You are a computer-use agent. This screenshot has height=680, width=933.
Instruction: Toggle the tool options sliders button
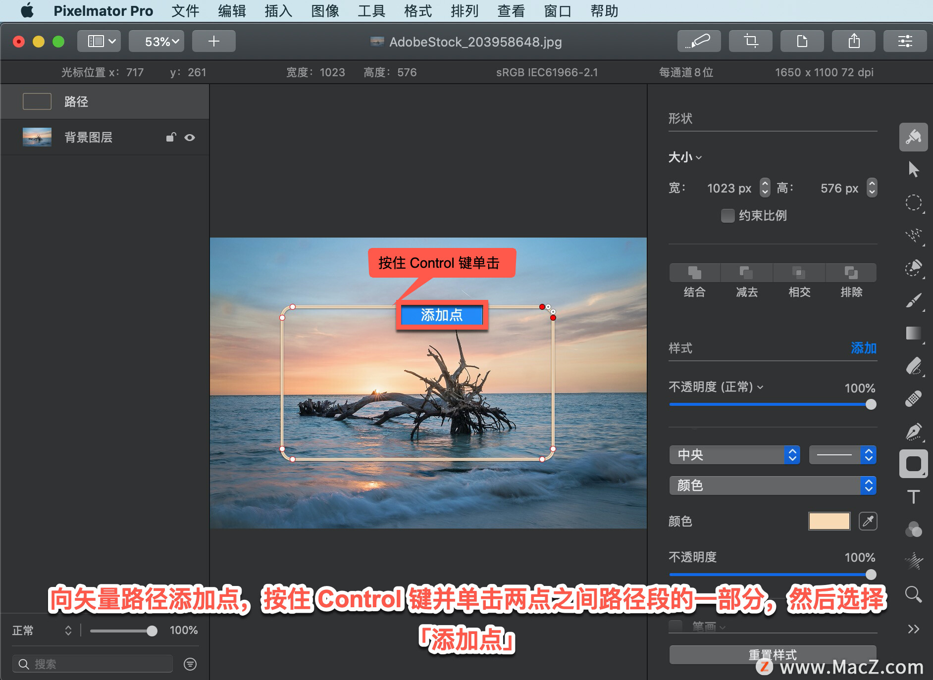pos(905,41)
